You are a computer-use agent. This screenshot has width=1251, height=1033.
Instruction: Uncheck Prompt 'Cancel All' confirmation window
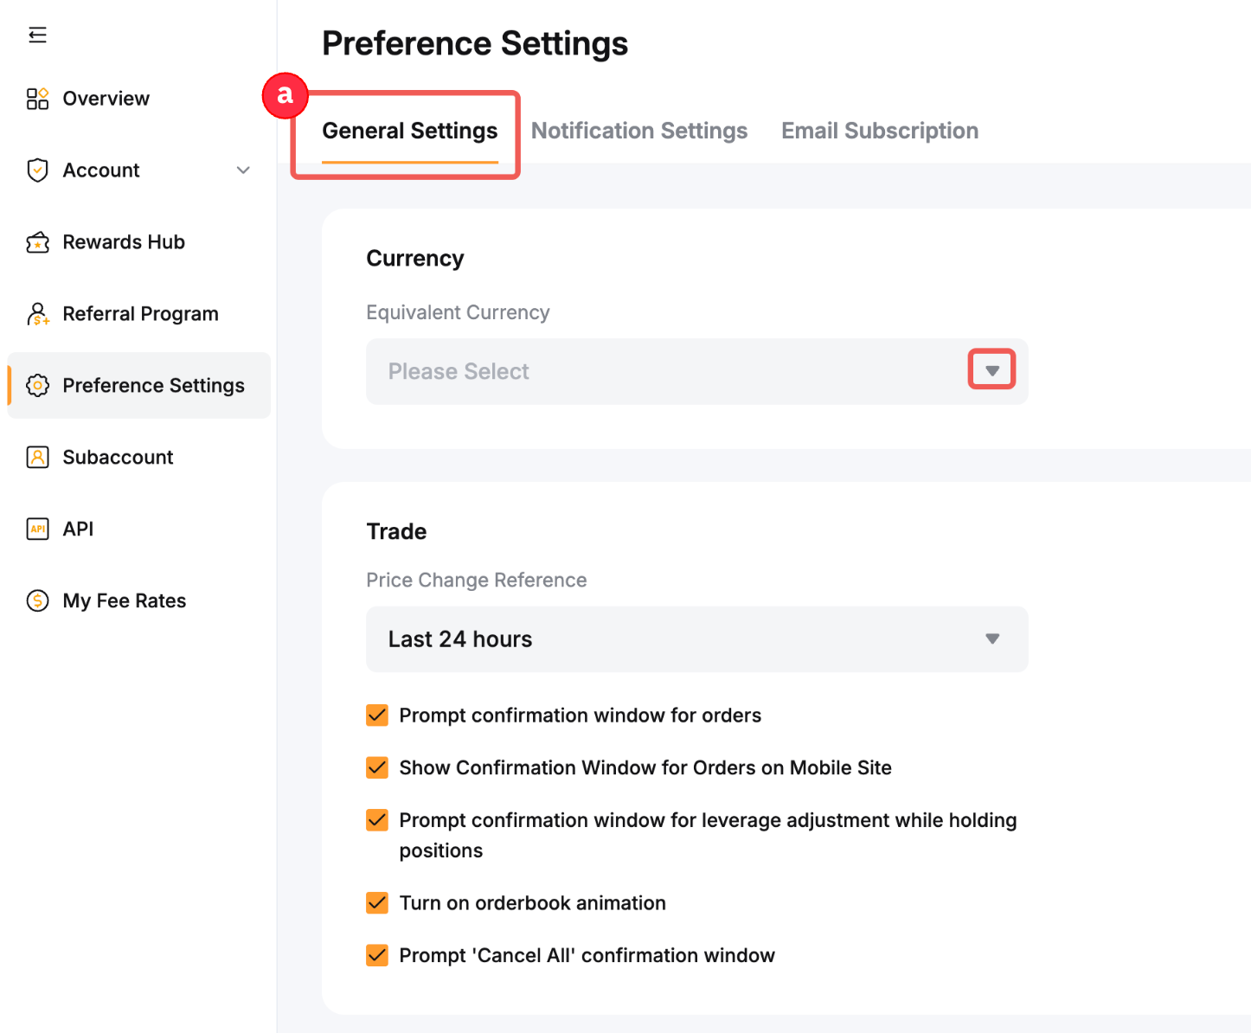click(377, 955)
